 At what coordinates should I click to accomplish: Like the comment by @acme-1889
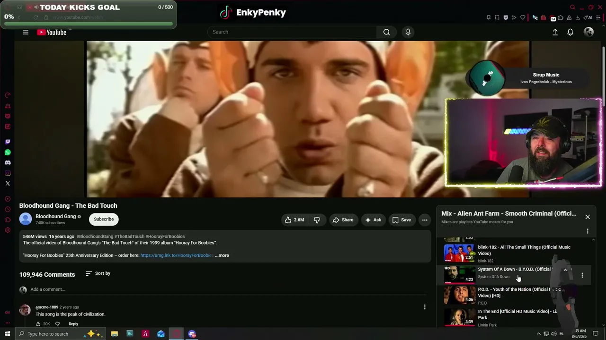pos(38,324)
